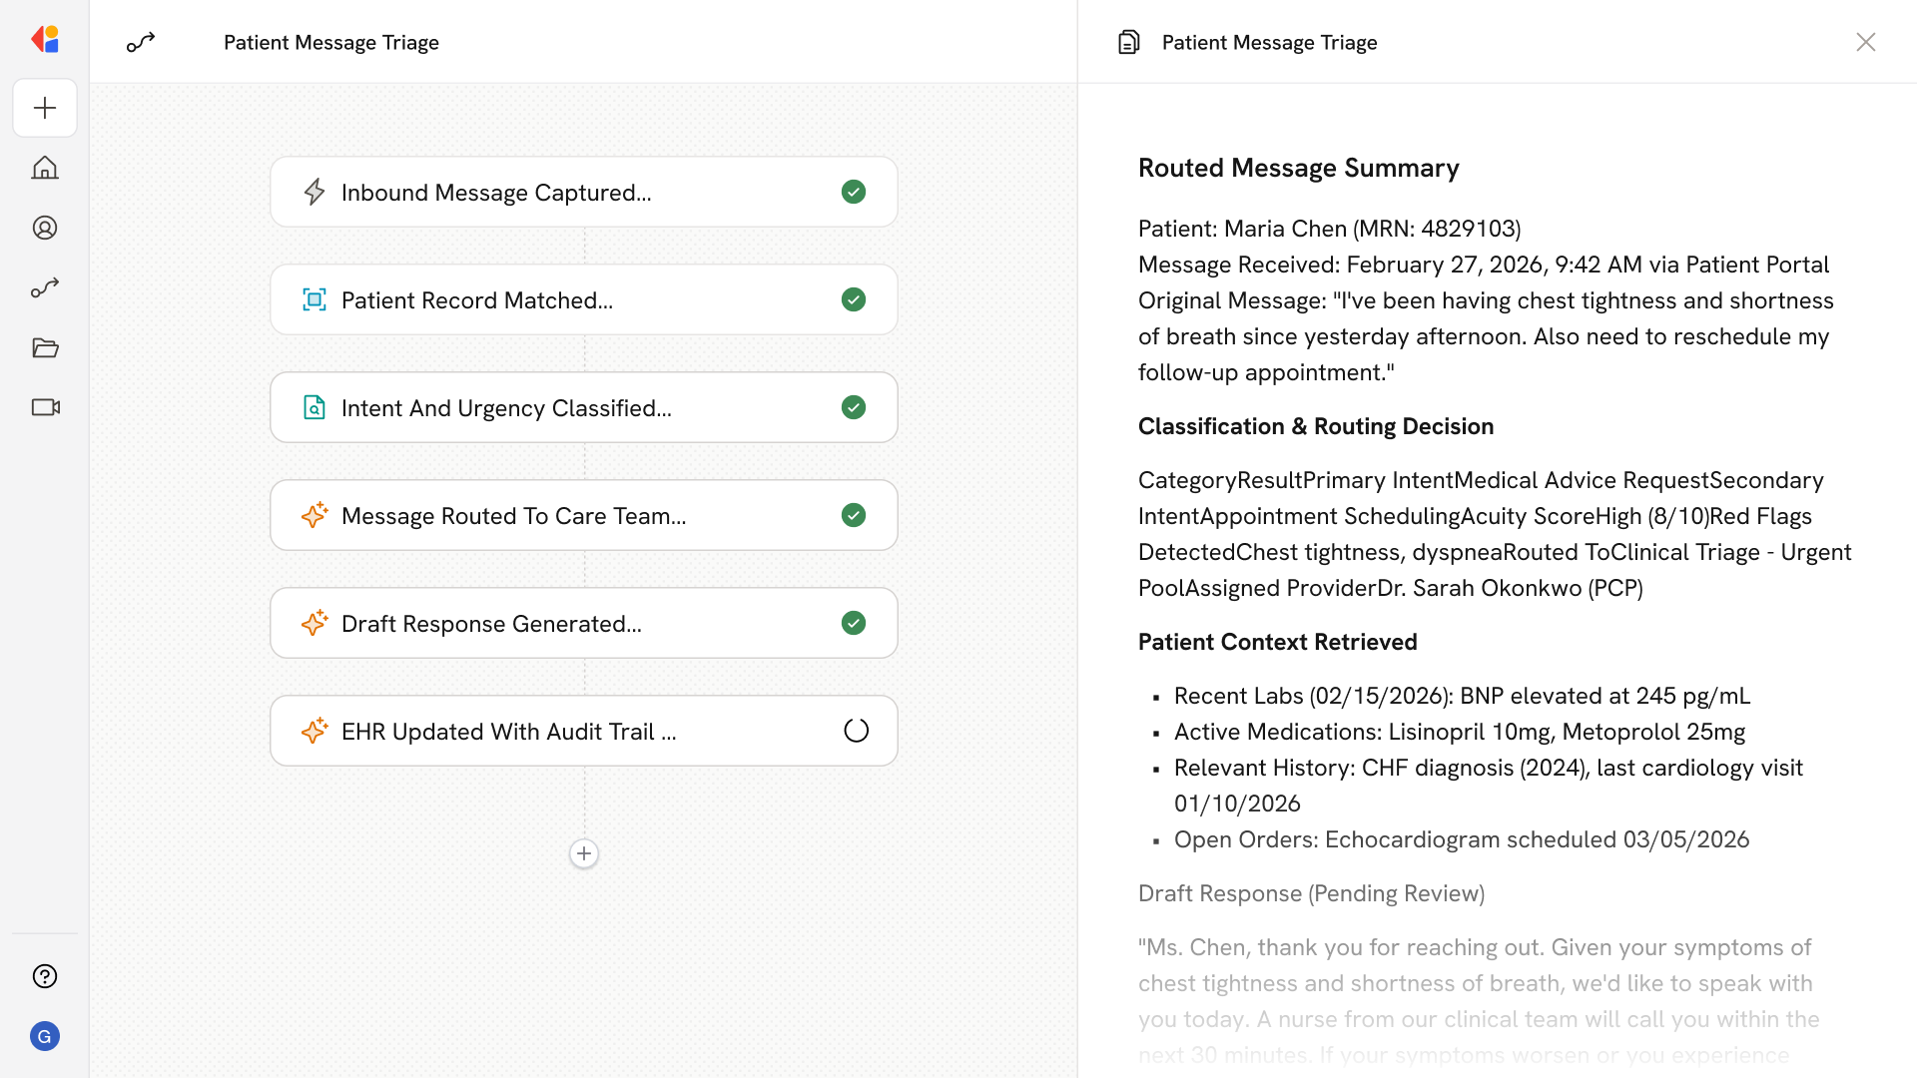Click the green check on Inbound Message Captured
1917x1078 pixels.
click(x=854, y=192)
